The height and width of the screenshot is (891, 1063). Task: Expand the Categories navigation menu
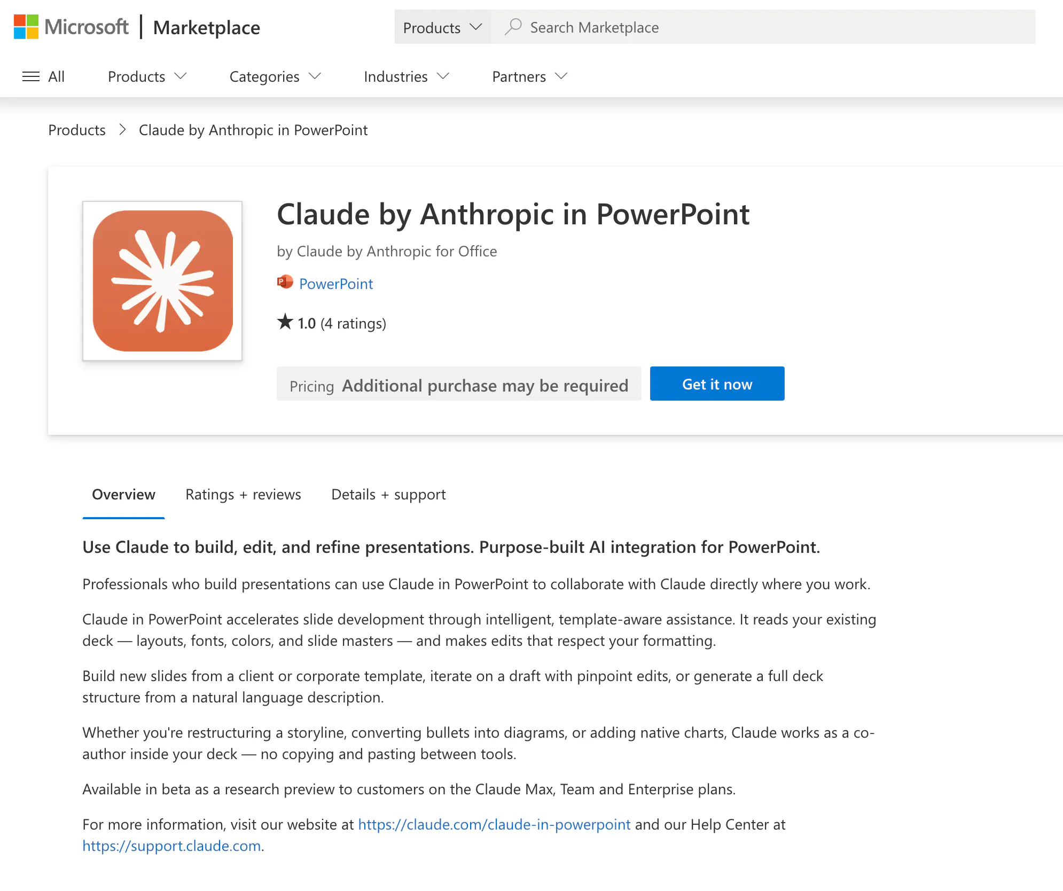[x=275, y=76]
